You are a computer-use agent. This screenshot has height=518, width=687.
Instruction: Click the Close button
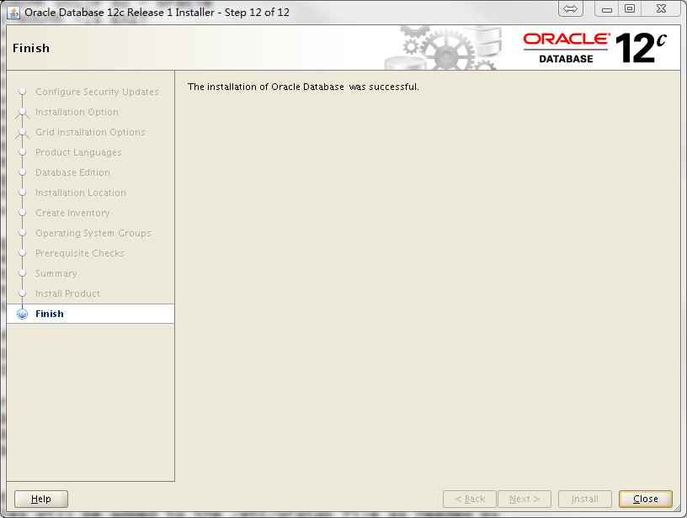click(x=646, y=499)
